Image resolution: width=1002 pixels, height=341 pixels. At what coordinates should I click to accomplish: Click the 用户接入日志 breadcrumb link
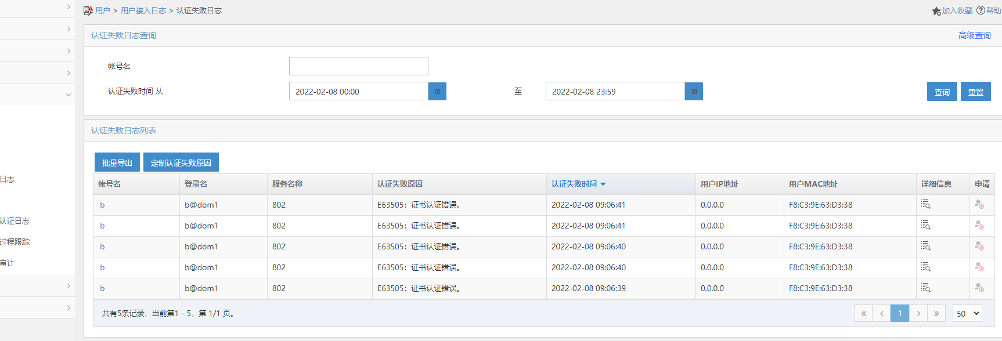click(x=143, y=10)
